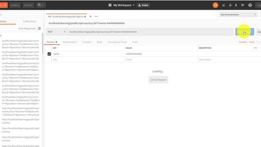Add a new request tab with plus icon
261x147 pixels.
click(91, 16)
